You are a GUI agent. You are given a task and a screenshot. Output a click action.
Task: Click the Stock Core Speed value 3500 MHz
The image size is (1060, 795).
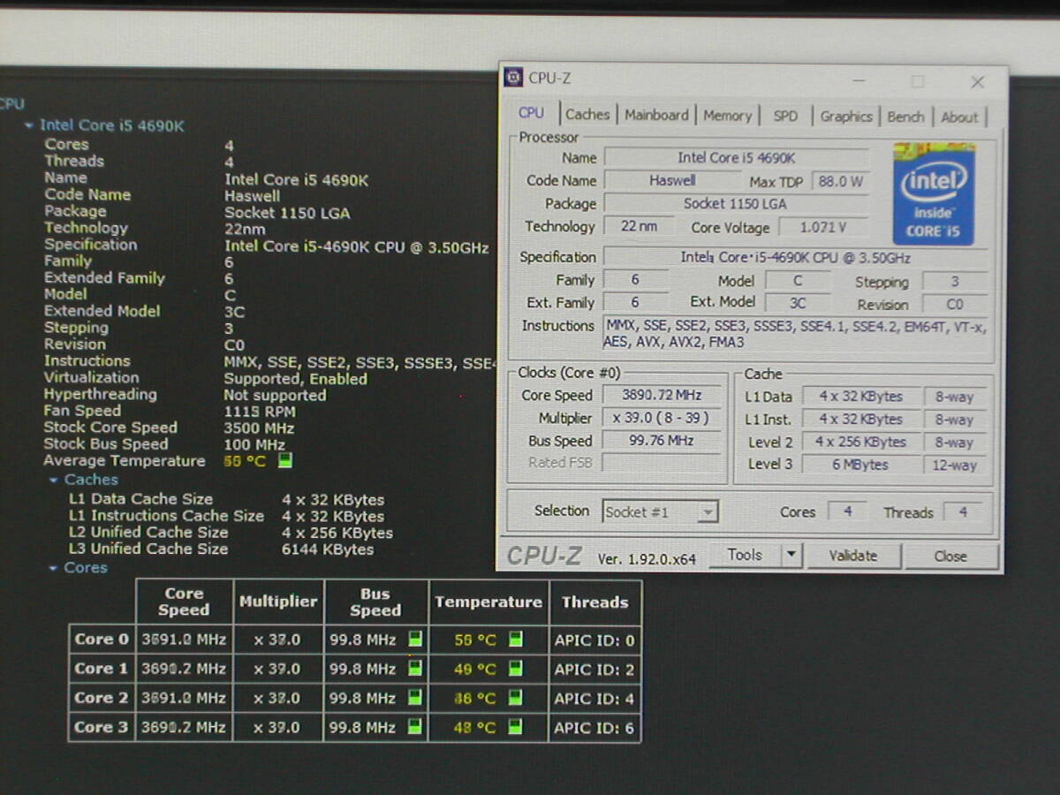(x=259, y=428)
